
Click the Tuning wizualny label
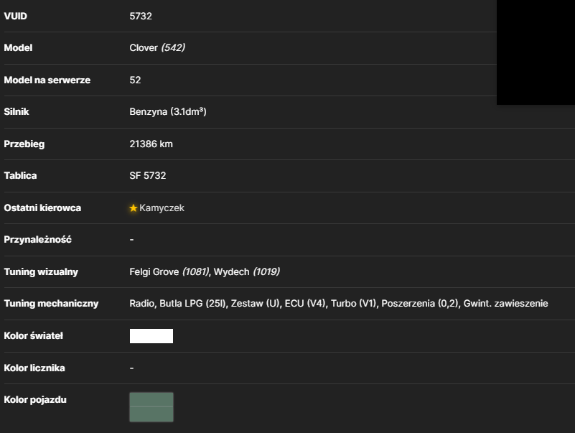(41, 272)
